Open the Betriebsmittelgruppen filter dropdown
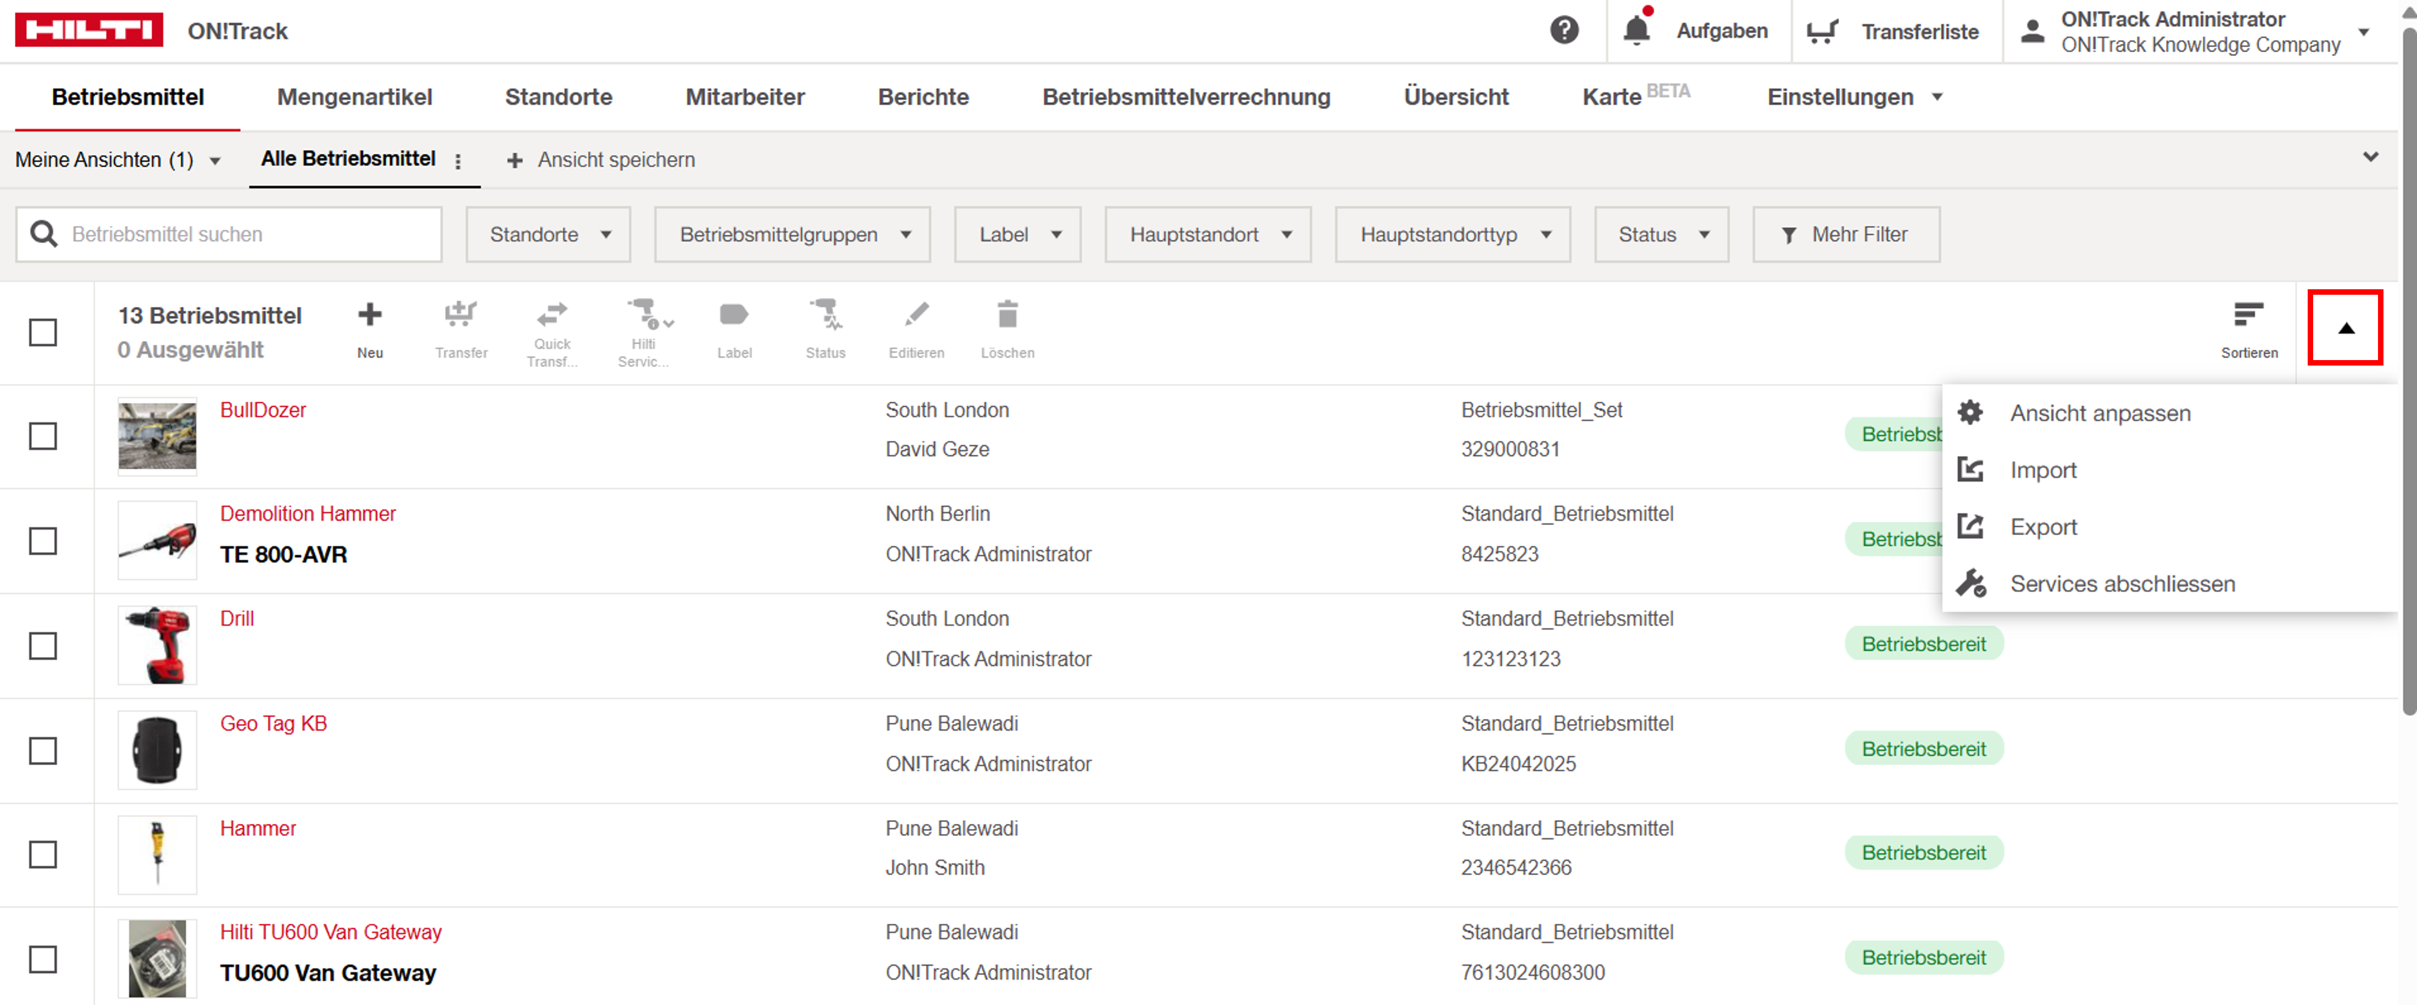 click(x=792, y=234)
